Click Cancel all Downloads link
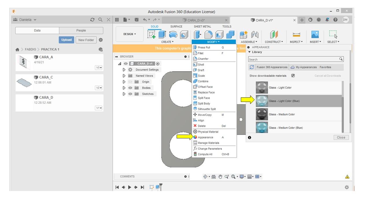 click(328, 76)
